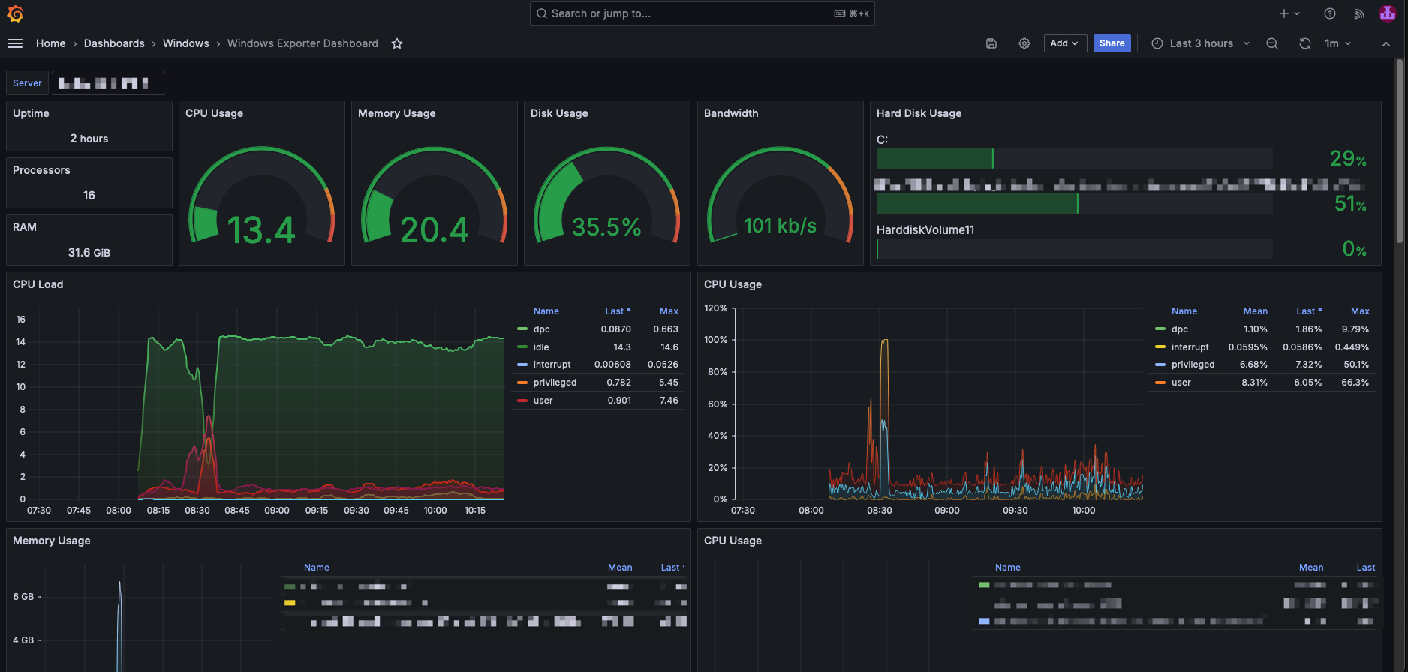Open the Add dropdown menu
Viewport: 1408px width, 672px height.
click(x=1064, y=43)
